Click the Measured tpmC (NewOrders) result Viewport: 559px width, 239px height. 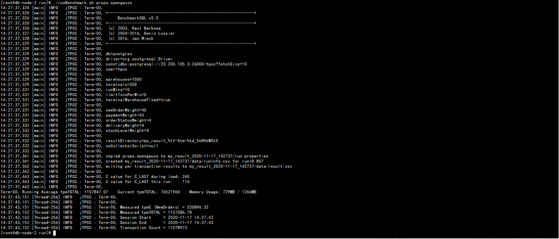click(x=164, y=207)
